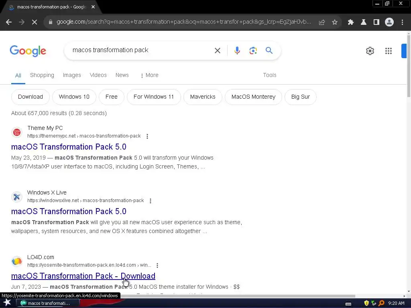Select the All results tab
This screenshot has width=411, height=308.
[18, 76]
